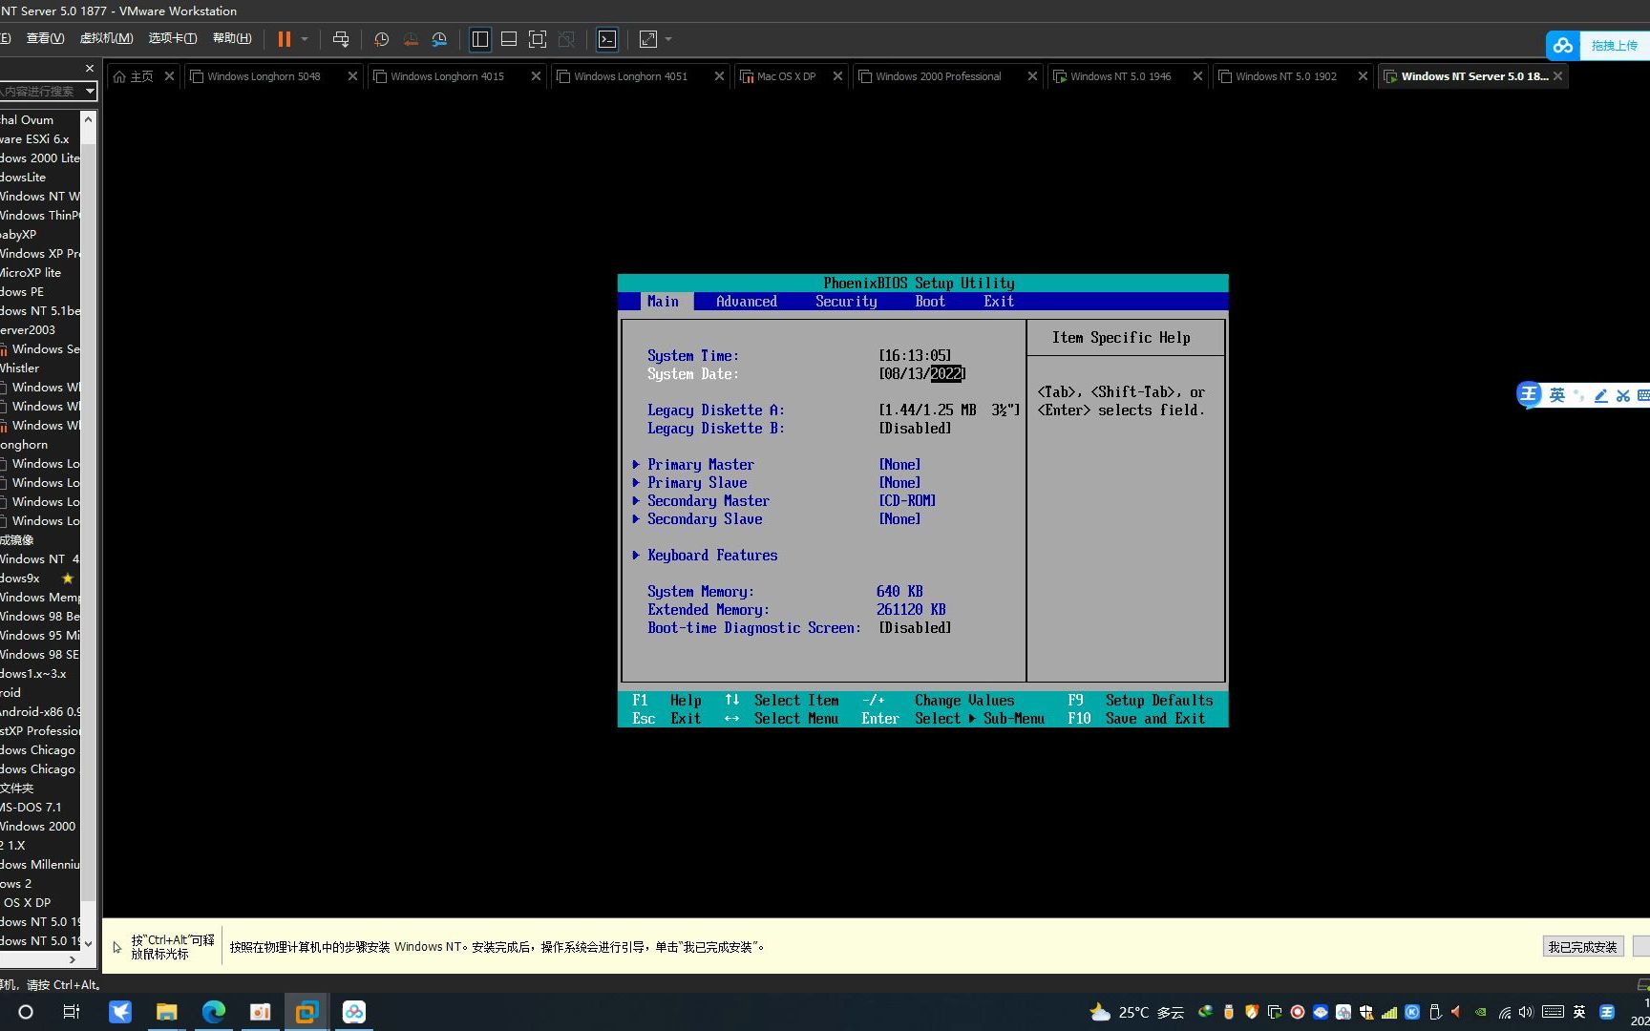This screenshot has width=1650, height=1031.
Task: Select the BIOS Advanced menu
Action: pyautogui.click(x=746, y=302)
